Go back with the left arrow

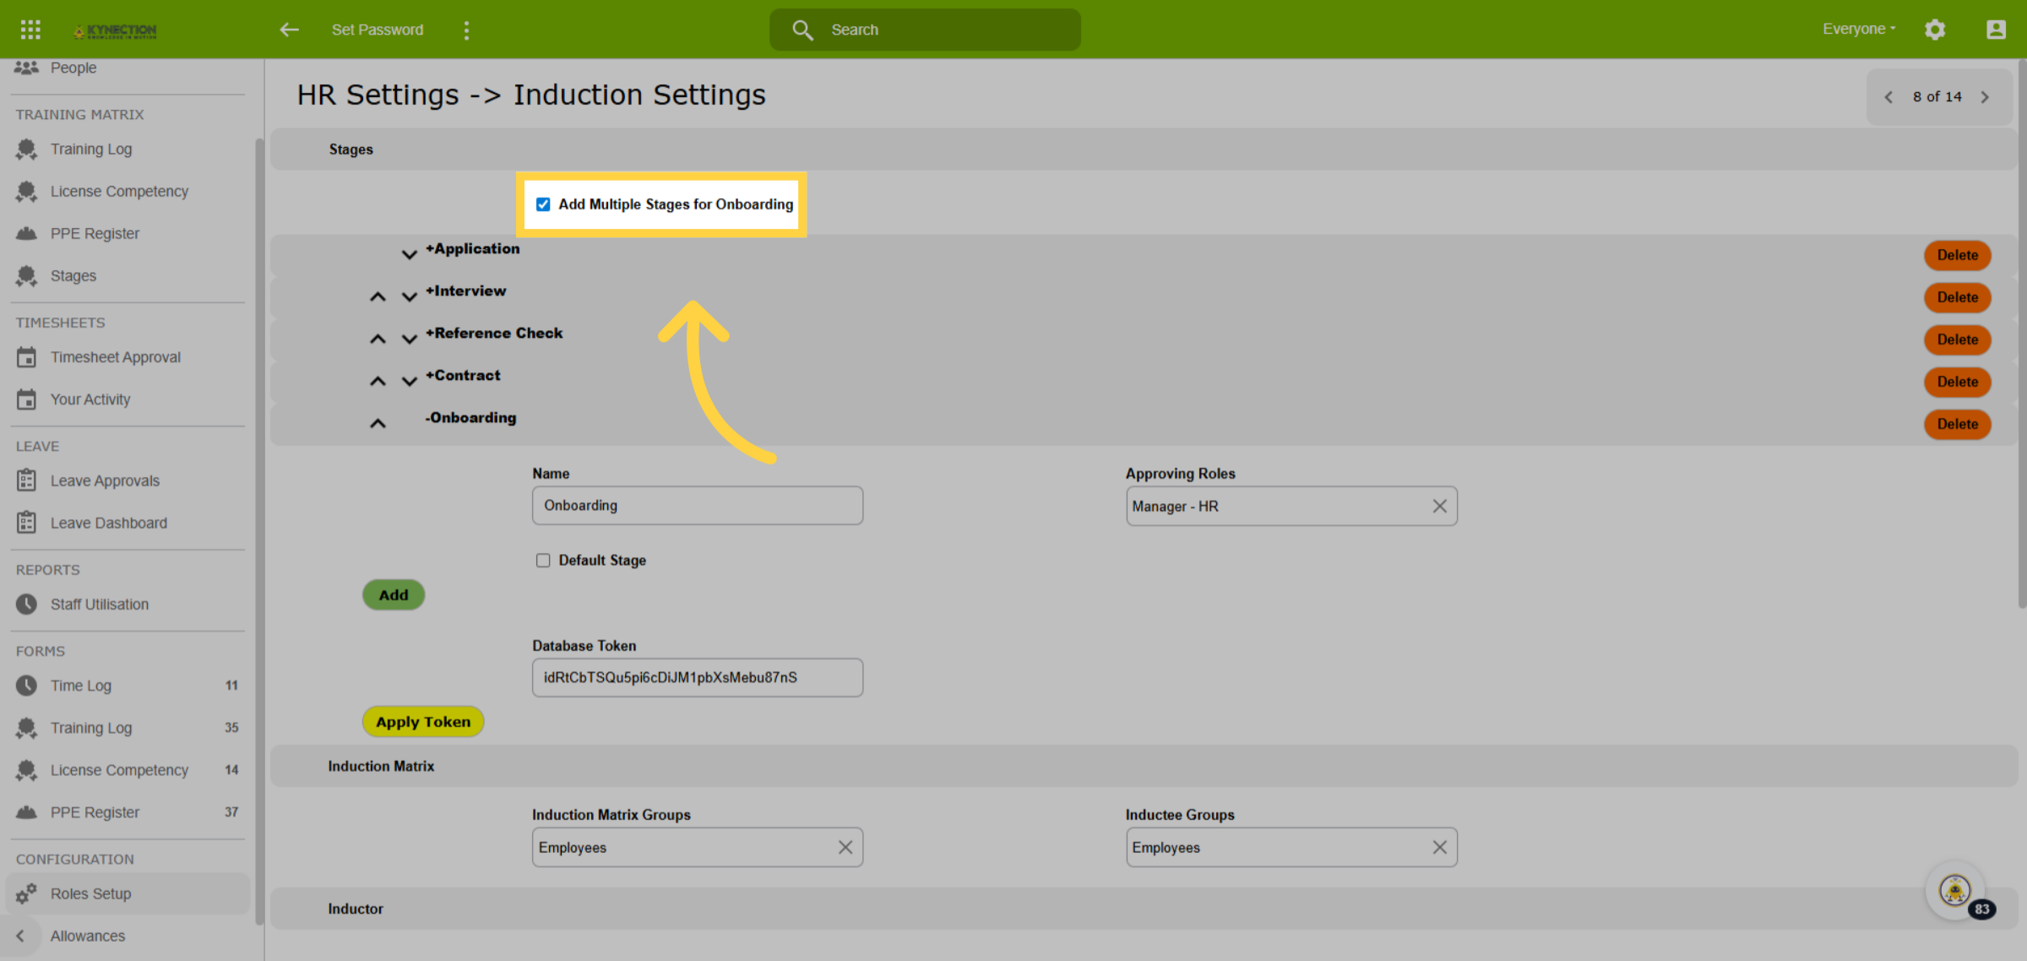point(290,30)
